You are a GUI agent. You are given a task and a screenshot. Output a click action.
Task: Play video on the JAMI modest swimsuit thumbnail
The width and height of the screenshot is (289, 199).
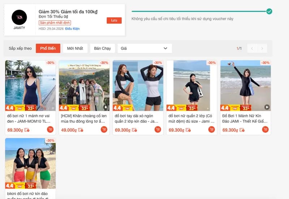267,107
